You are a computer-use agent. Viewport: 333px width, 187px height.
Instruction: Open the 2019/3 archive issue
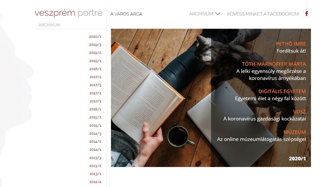[95, 45]
